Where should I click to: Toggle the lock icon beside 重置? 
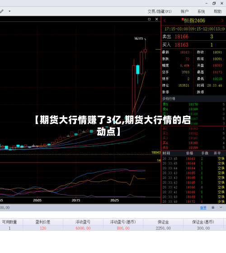tap(213, 207)
